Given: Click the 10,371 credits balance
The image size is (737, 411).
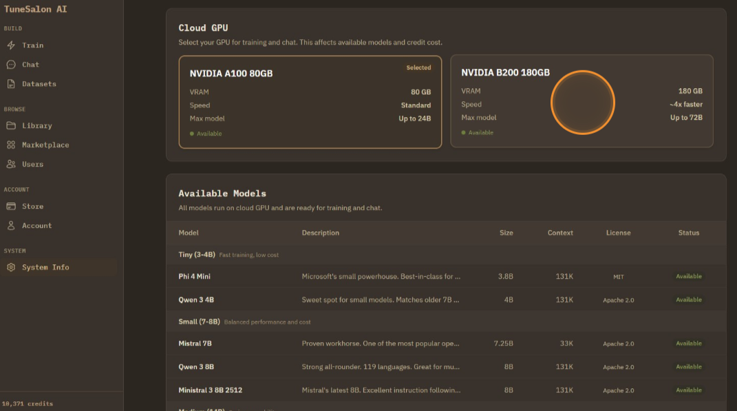Looking at the screenshot, I should point(28,403).
